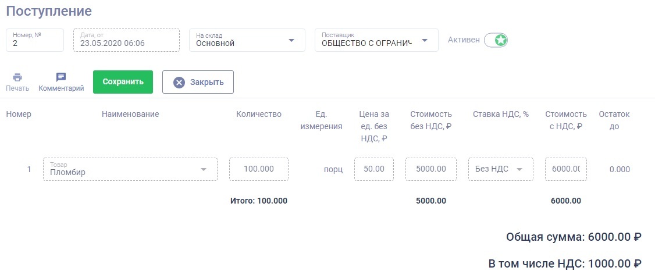The width and height of the screenshot is (655, 278).
Task: Click cost with VAT field 6000.00
Action: [x=565, y=169]
